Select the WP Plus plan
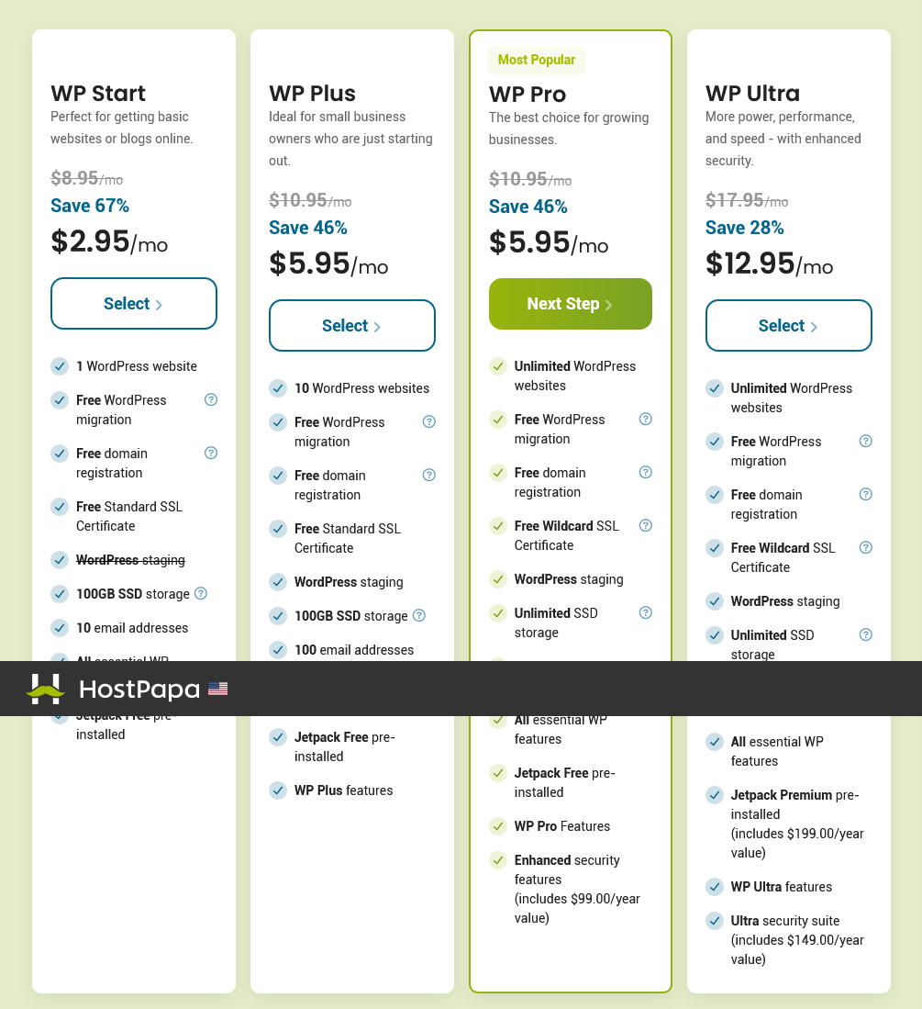Image resolution: width=922 pixels, height=1009 pixels. [x=351, y=326]
